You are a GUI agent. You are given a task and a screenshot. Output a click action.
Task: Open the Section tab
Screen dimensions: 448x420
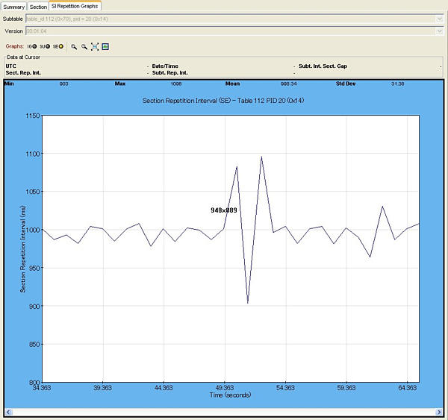[x=38, y=6]
